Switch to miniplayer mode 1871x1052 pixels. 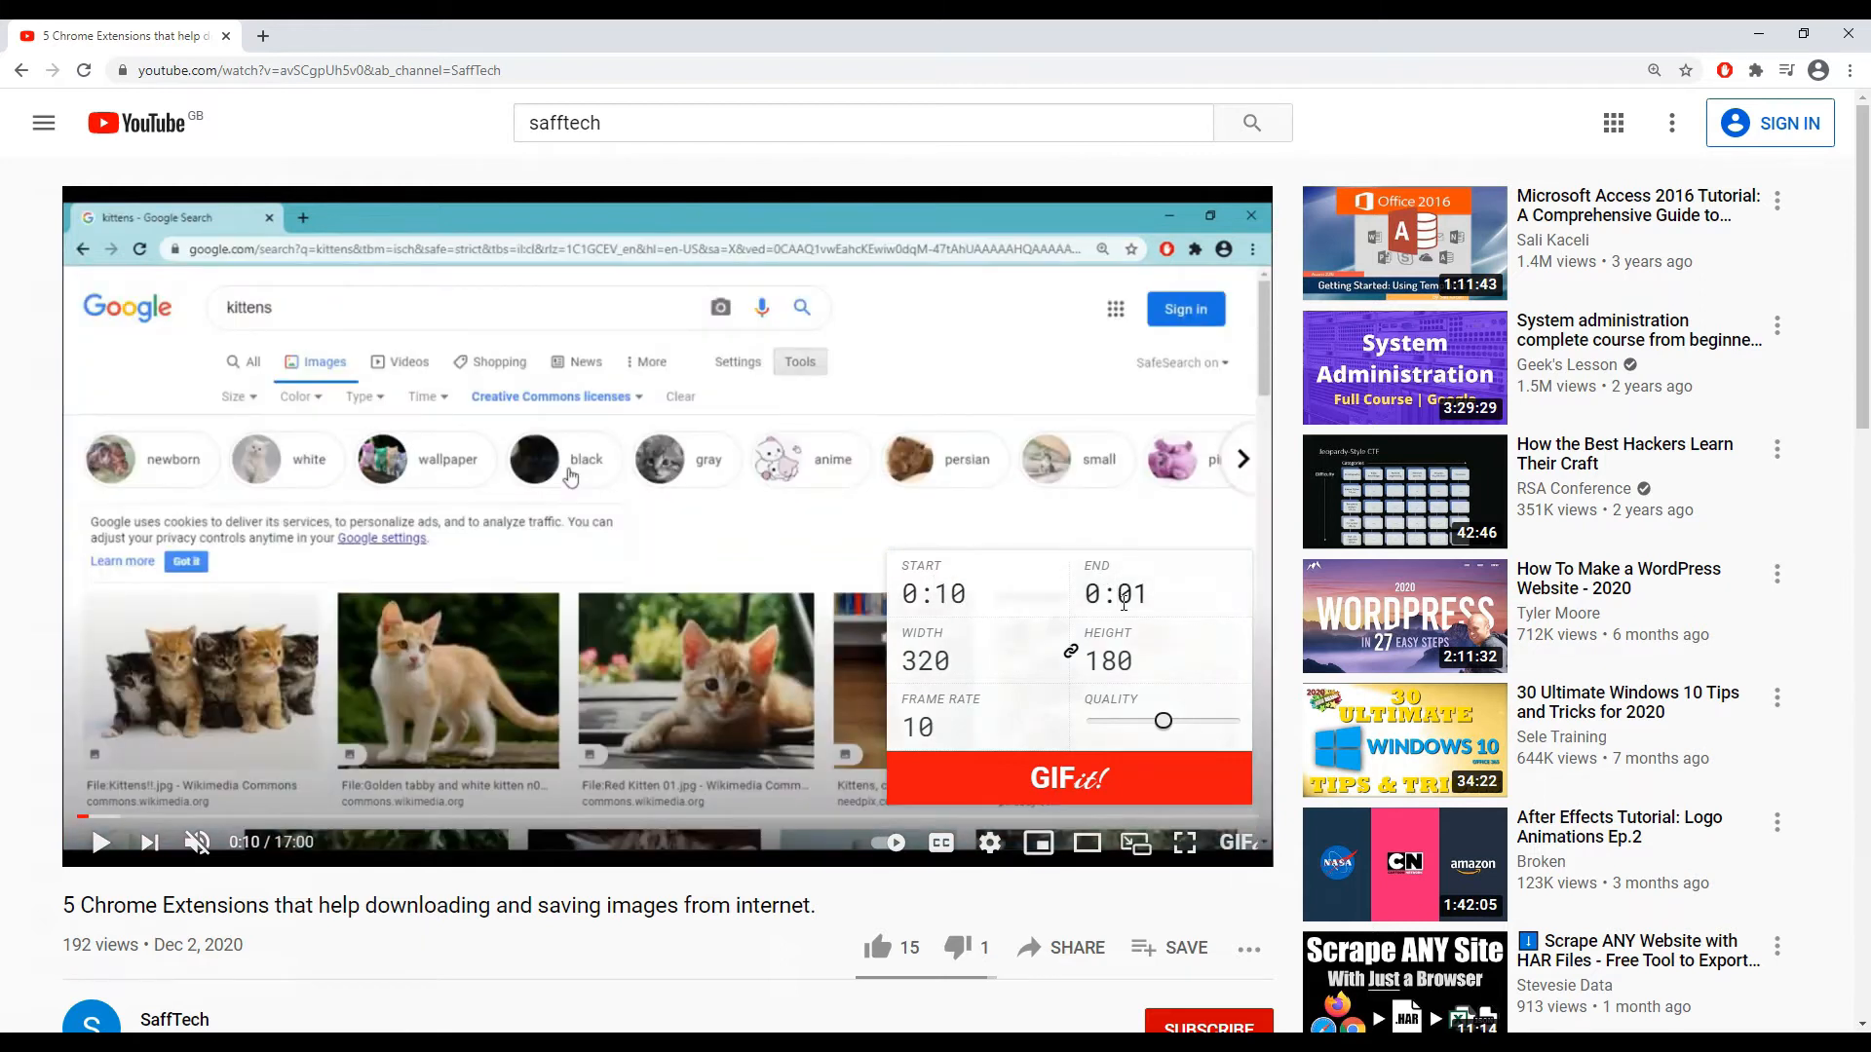coord(1039,843)
